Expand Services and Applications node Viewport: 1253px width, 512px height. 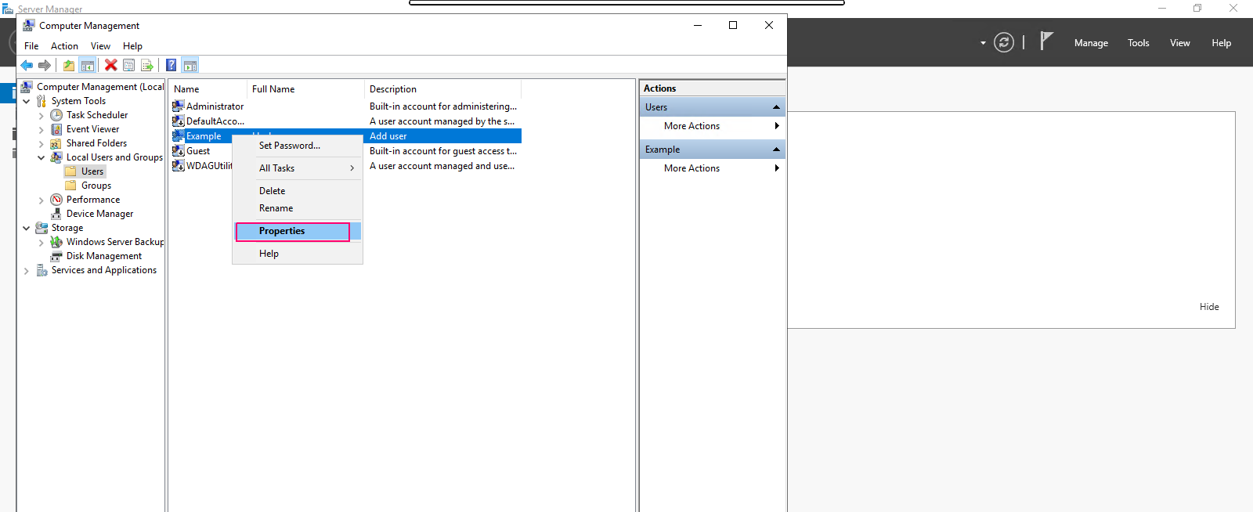click(x=27, y=270)
